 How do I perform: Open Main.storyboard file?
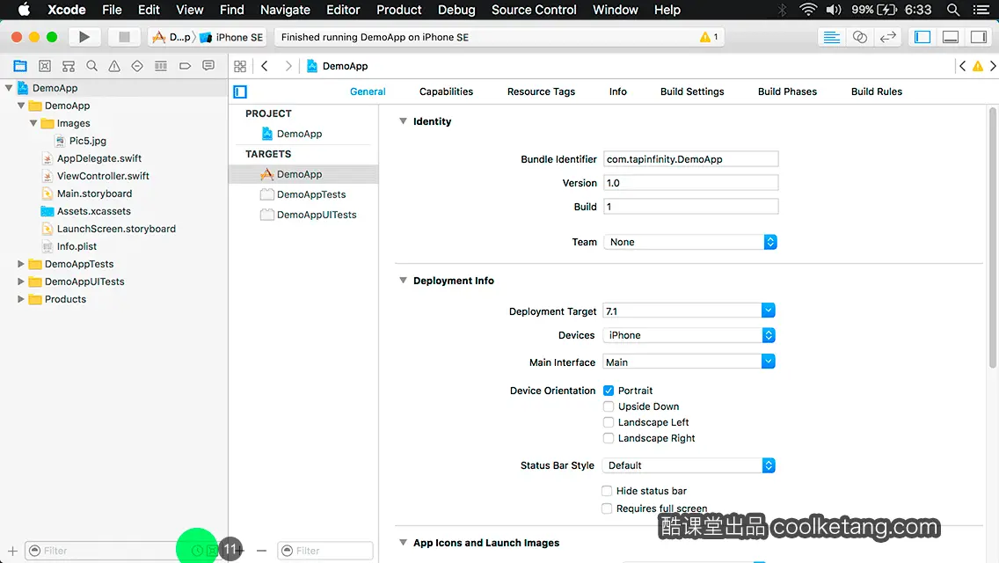click(x=94, y=194)
